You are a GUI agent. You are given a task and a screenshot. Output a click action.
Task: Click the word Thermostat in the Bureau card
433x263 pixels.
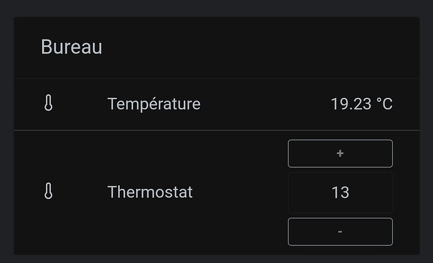(x=150, y=191)
